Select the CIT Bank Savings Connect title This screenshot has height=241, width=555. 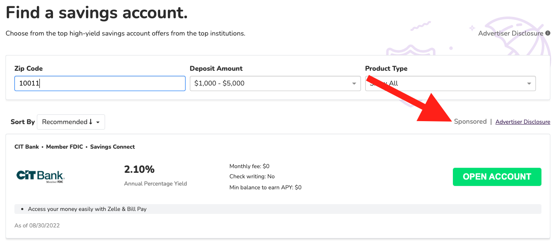click(x=75, y=147)
